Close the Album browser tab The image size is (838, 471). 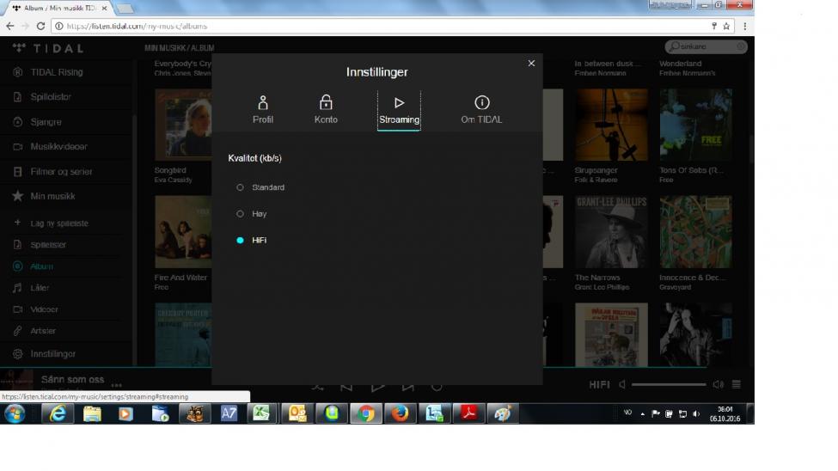pos(104,8)
